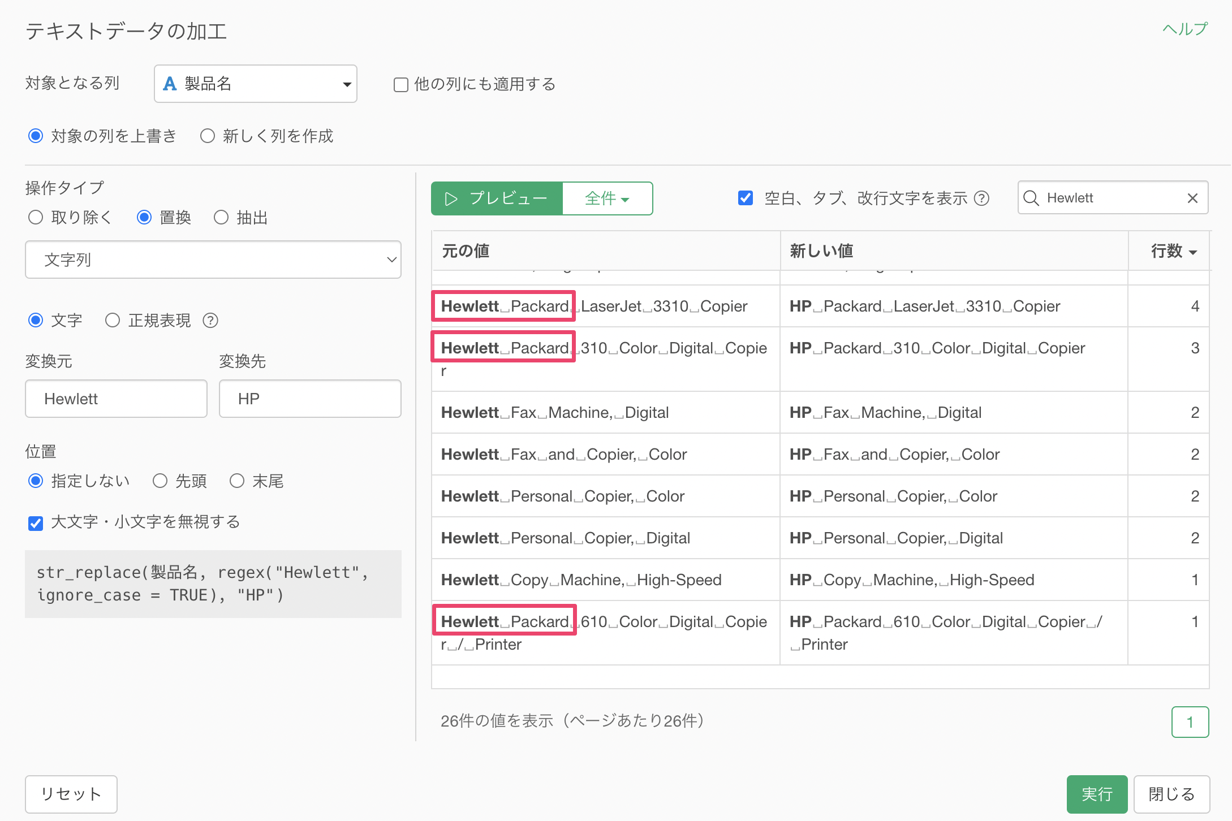Click the str_replace code snippet
This screenshot has height=821, width=1232.
coord(213,584)
